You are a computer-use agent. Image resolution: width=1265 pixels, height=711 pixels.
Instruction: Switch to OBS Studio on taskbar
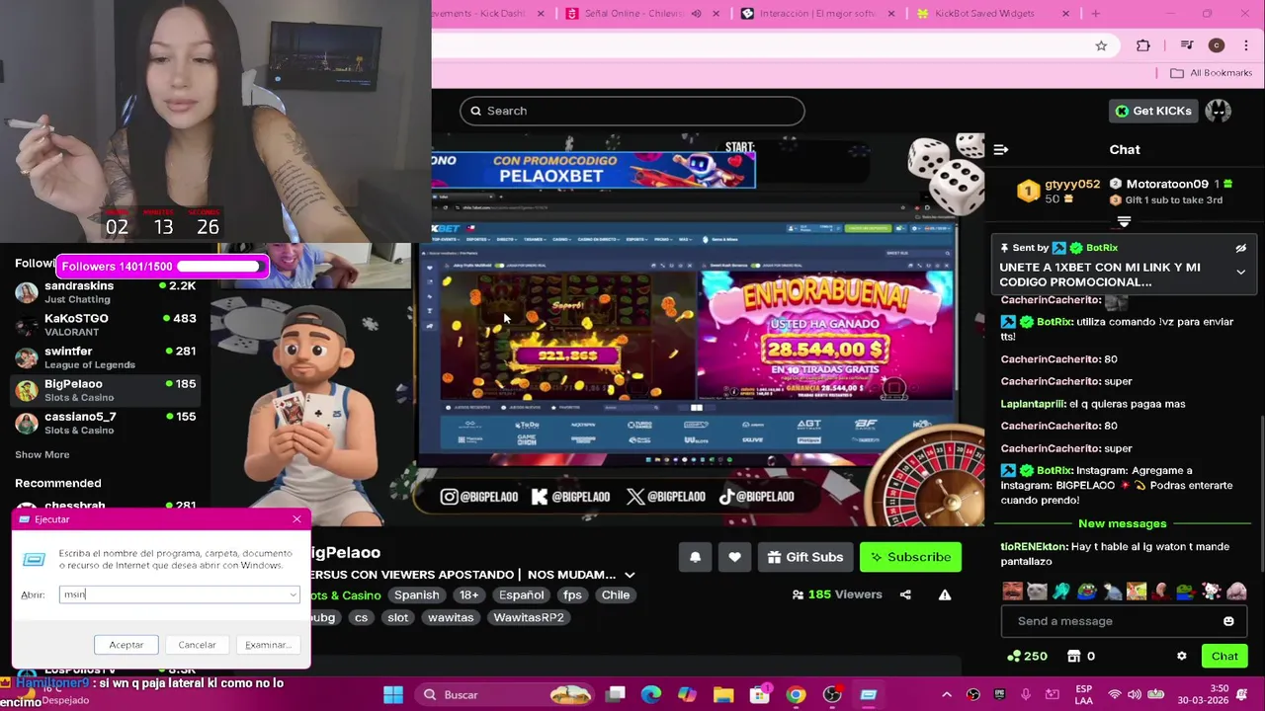[x=832, y=694]
